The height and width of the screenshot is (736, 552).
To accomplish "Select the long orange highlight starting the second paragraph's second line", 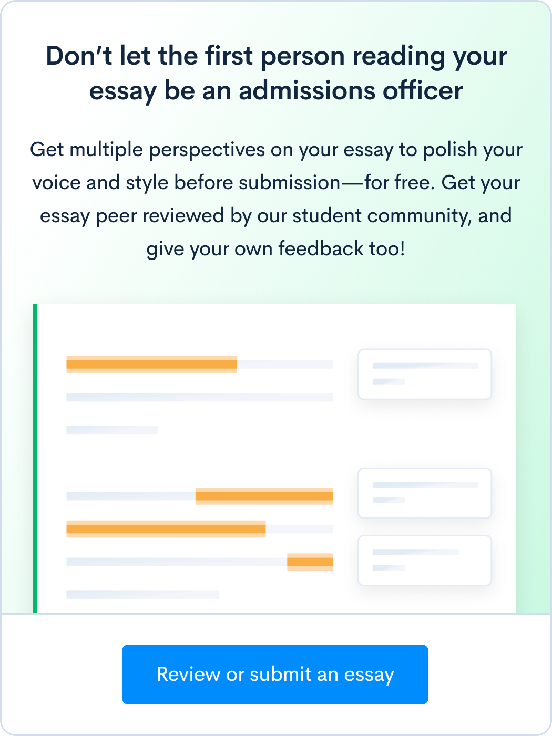I will (x=166, y=529).
